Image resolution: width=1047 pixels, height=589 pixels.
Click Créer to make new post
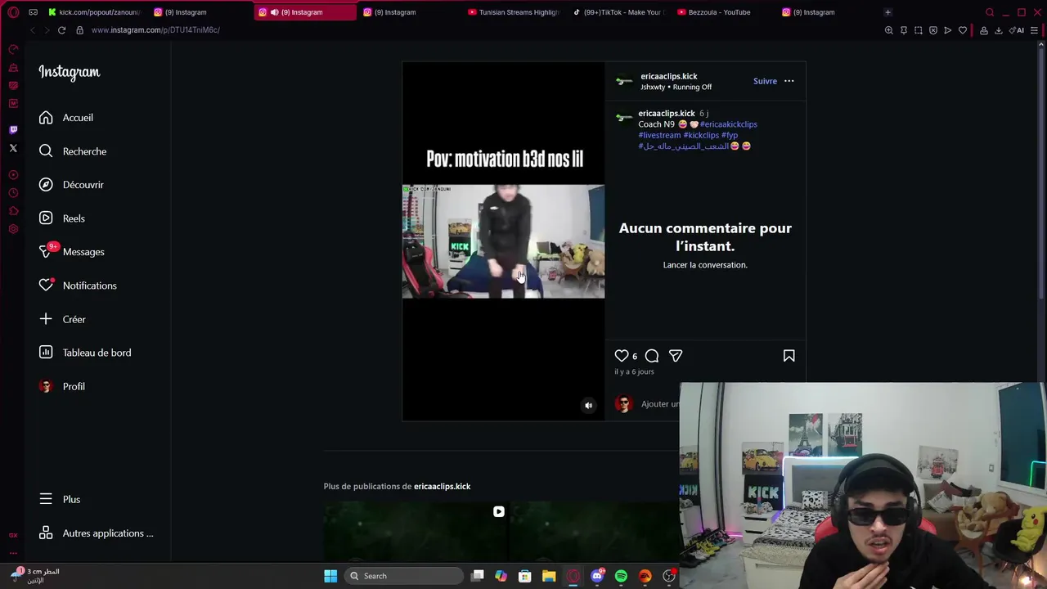click(x=62, y=319)
